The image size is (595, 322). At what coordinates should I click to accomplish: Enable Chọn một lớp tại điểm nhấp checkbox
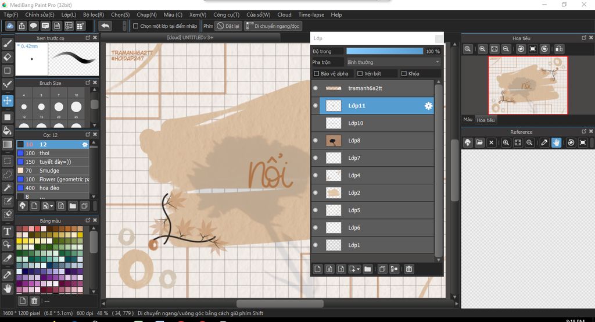tap(135, 26)
